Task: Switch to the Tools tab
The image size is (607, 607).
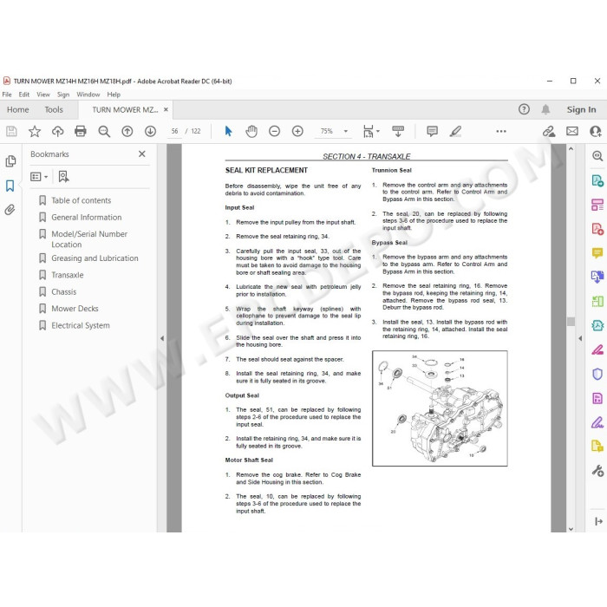Action: pyautogui.click(x=54, y=109)
